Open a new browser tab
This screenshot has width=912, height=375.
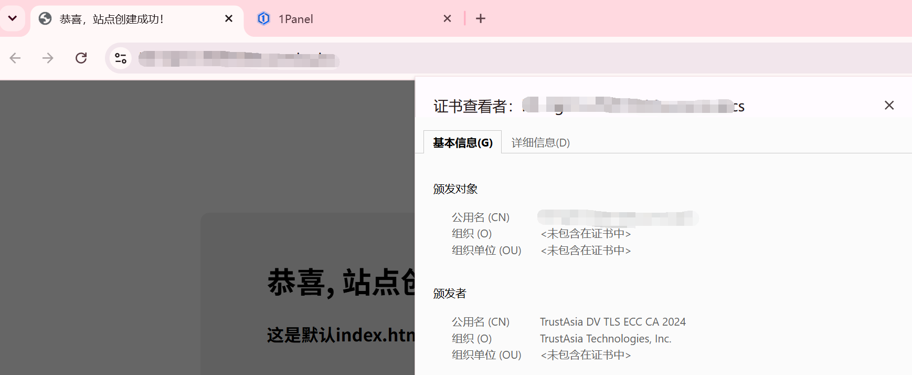(x=481, y=19)
